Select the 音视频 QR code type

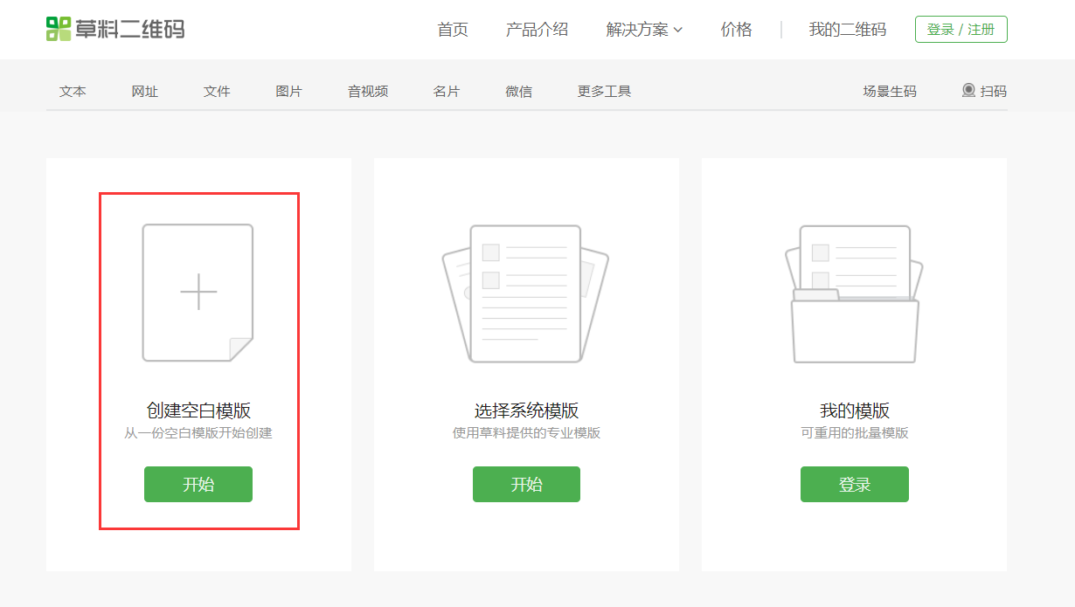pyautogui.click(x=365, y=91)
